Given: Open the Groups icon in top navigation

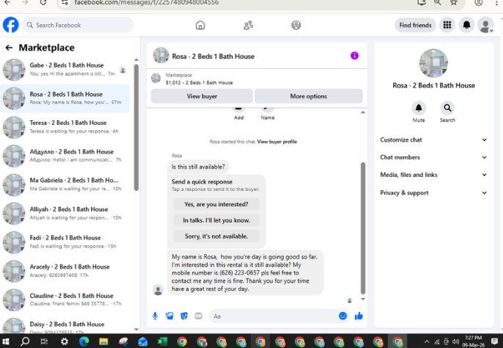Looking at the screenshot, I should pos(295,25).
